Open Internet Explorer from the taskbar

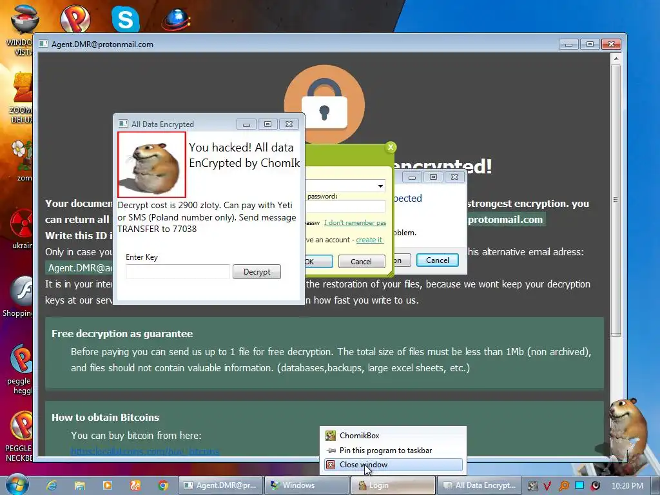(52, 485)
